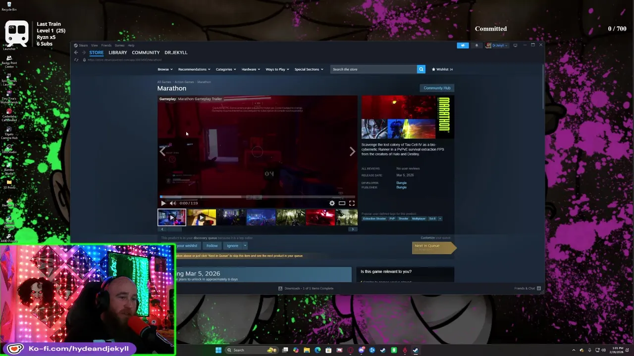Show hidden system tray icons
634x356 pixels.
click(574, 350)
